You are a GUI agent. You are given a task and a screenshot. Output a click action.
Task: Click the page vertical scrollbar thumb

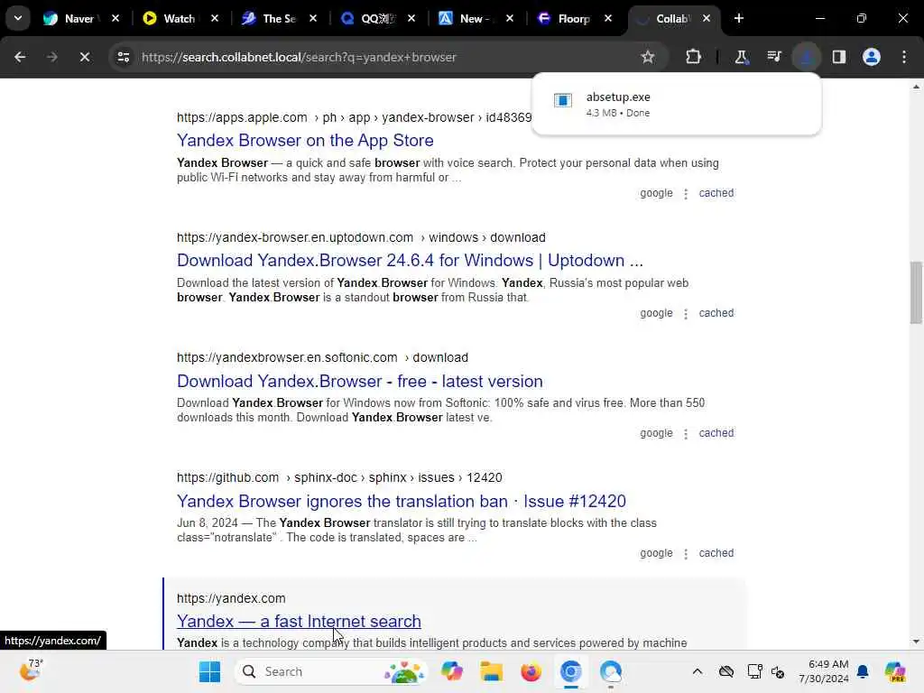[x=916, y=293]
